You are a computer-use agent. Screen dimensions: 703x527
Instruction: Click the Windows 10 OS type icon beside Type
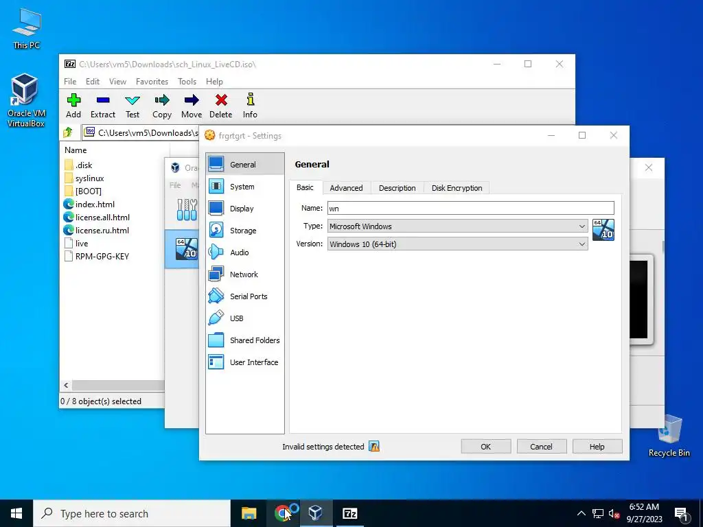point(603,230)
